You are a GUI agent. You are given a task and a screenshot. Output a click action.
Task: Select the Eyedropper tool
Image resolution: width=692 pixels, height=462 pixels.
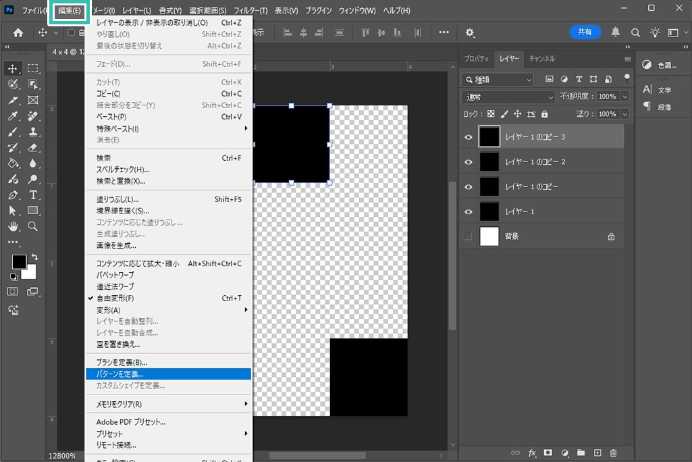coord(12,116)
